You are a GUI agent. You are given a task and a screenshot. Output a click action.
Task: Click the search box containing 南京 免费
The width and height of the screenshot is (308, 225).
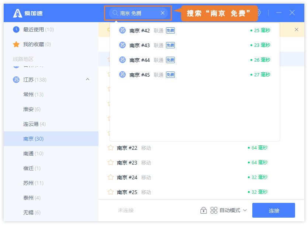click(138, 13)
